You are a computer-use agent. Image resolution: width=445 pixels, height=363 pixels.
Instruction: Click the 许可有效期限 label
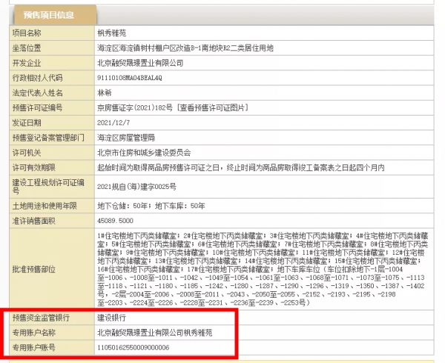tap(34, 167)
